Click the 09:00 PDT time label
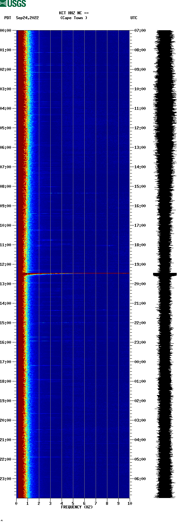Image resolution: width=179 pixels, height=524 pixels. (6, 206)
